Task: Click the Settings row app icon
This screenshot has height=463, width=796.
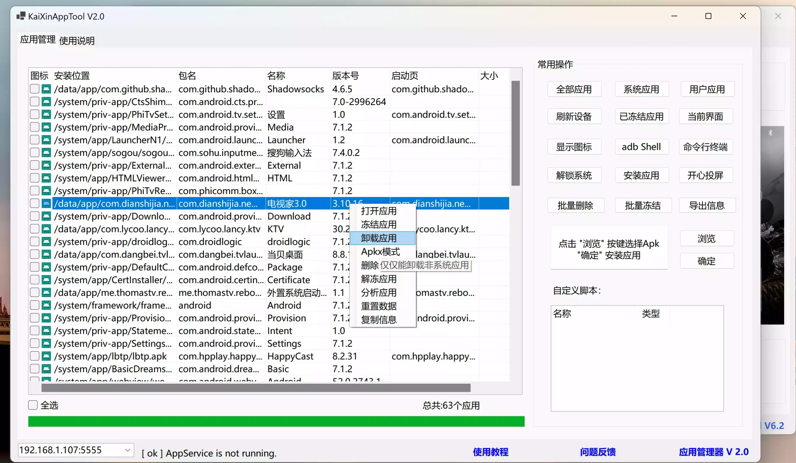Action: pyautogui.click(x=46, y=343)
